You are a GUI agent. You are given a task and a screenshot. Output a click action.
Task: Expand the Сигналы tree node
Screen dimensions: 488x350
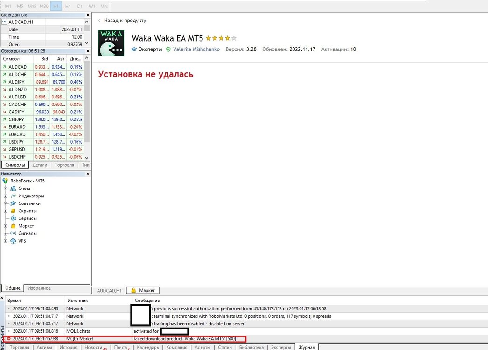(5, 233)
